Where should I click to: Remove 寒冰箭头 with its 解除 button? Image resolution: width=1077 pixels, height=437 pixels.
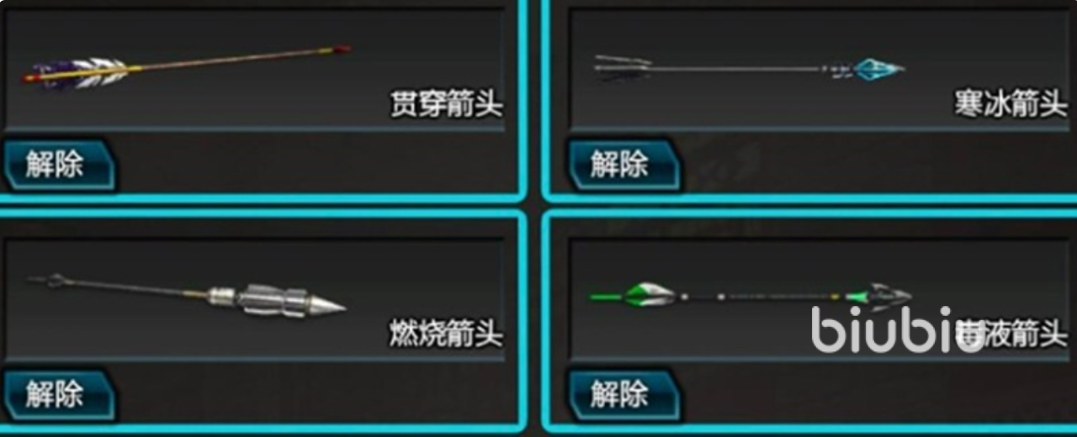623,165
